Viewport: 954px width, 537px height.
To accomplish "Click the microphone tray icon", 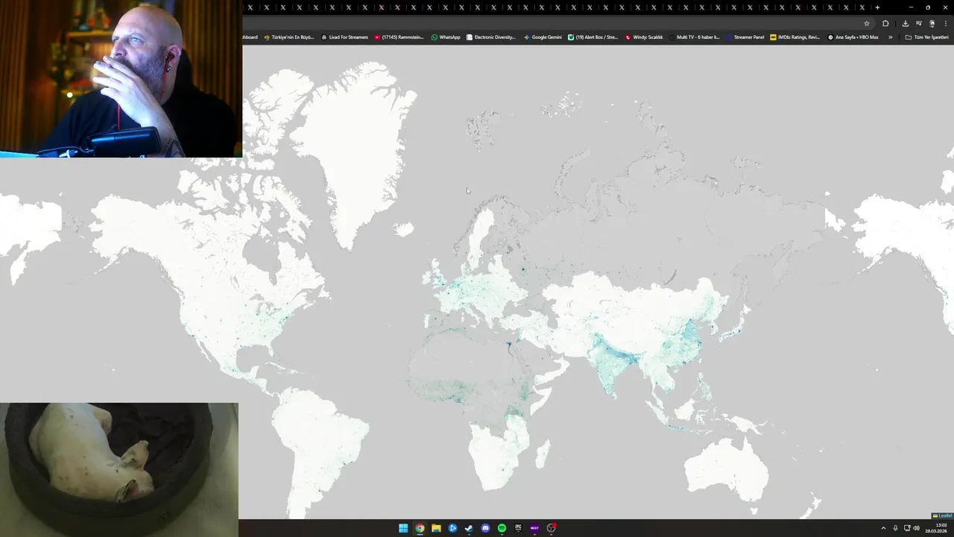I will pos(895,528).
